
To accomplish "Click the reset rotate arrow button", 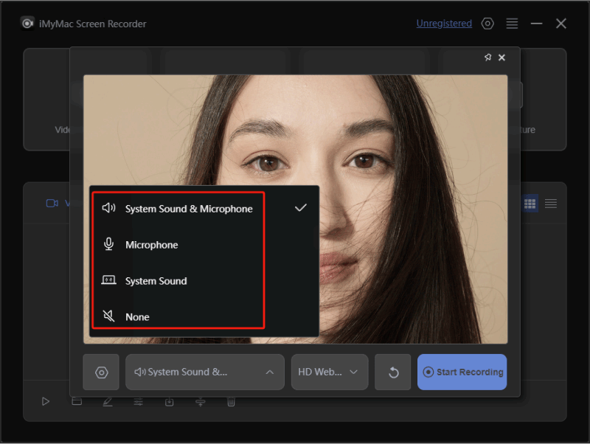I will tap(393, 372).
